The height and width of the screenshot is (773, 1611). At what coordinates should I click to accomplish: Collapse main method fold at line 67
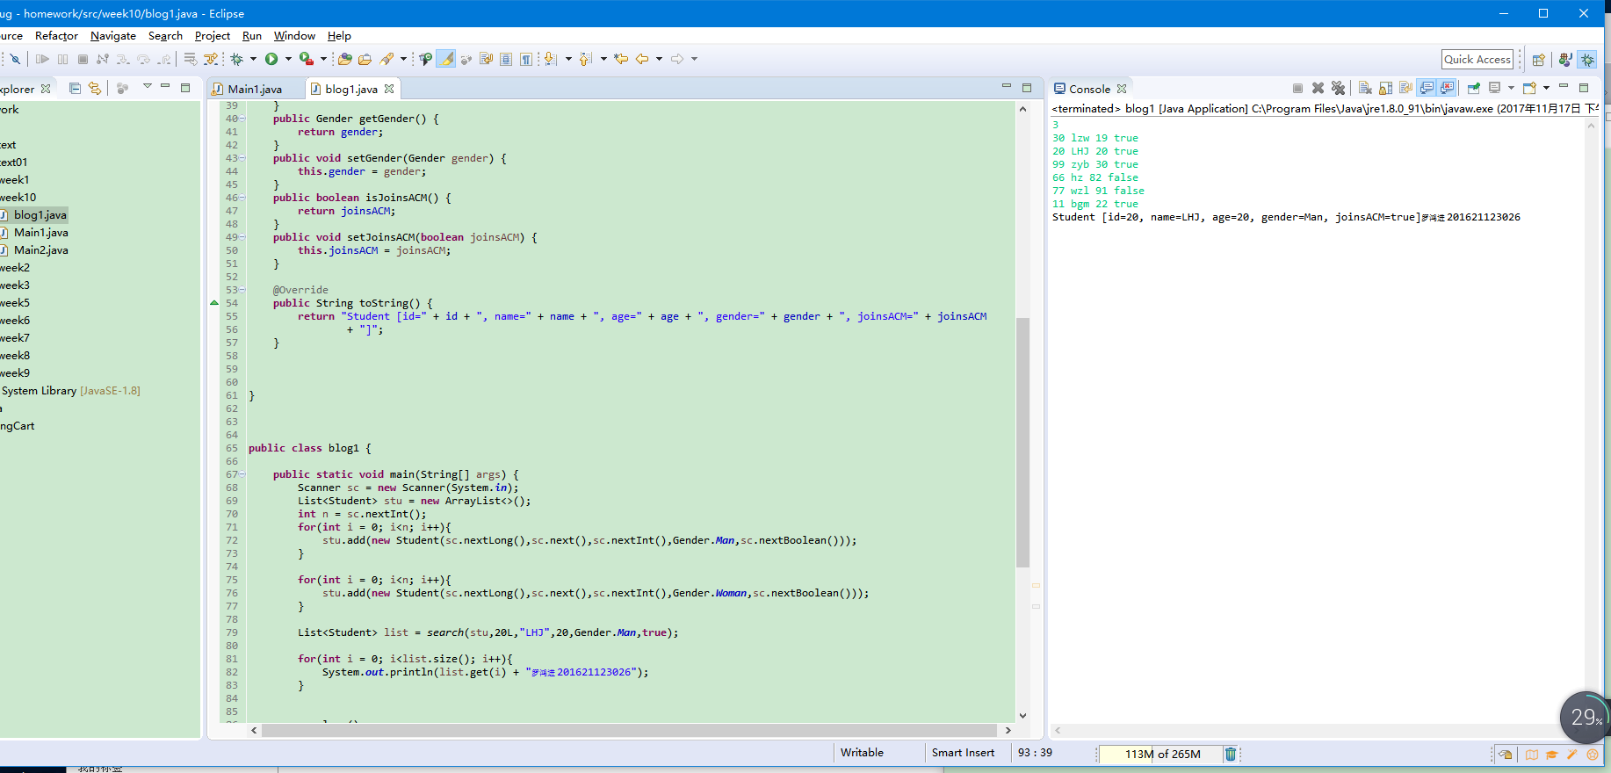coord(243,474)
